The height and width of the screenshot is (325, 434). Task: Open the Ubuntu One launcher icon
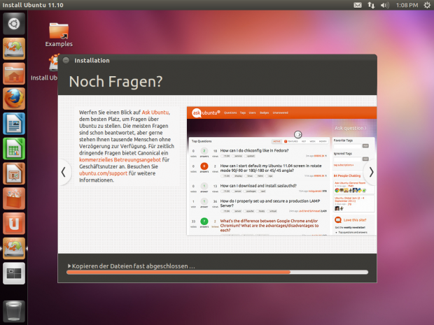[x=14, y=223]
